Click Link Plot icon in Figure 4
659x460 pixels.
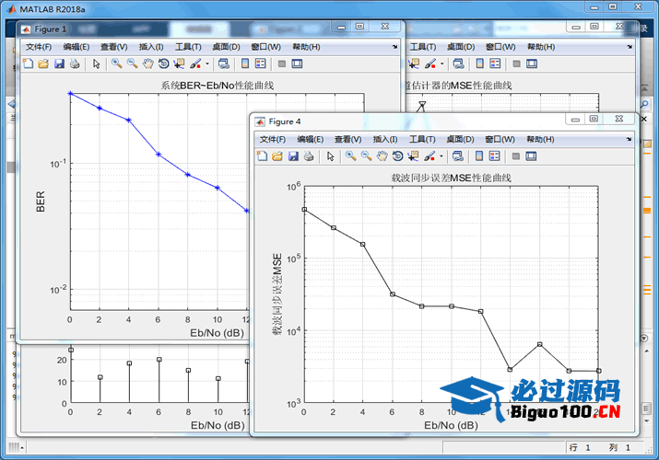[458, 156]
